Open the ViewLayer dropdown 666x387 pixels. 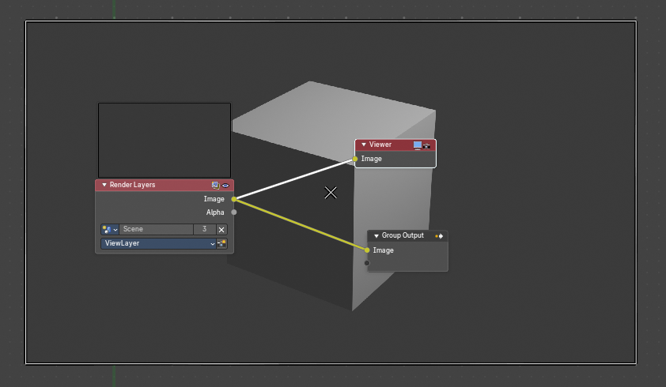[x=158, y=243]
